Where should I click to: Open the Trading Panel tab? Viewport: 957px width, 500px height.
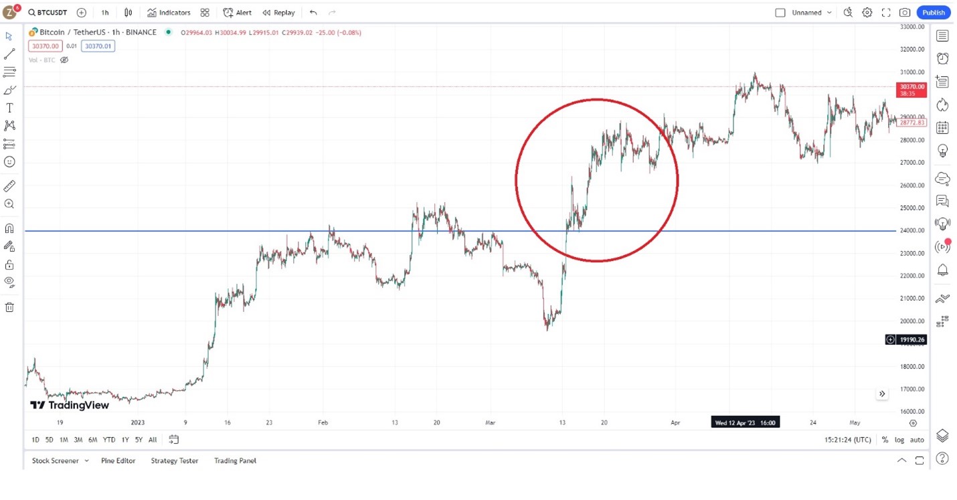coord(235,461)
